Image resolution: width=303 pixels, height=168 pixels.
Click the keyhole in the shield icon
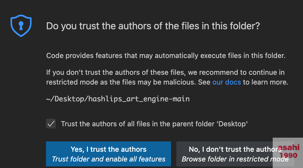pyautogui.click(x=21, y=25)
